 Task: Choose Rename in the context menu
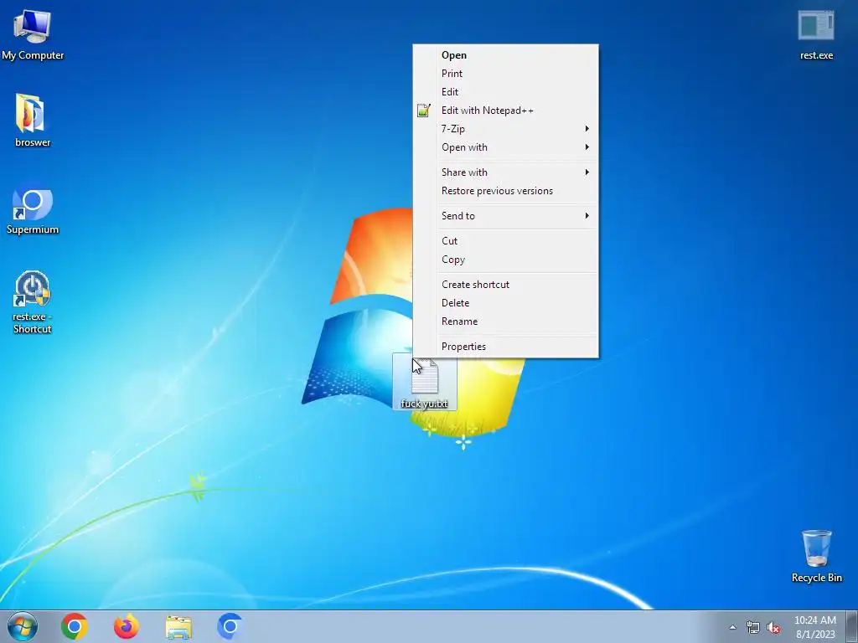pyautogui.click(x=505, y=321)
